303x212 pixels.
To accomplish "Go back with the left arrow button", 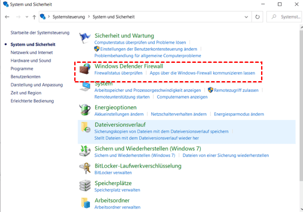I will click(x=7, y=17).
